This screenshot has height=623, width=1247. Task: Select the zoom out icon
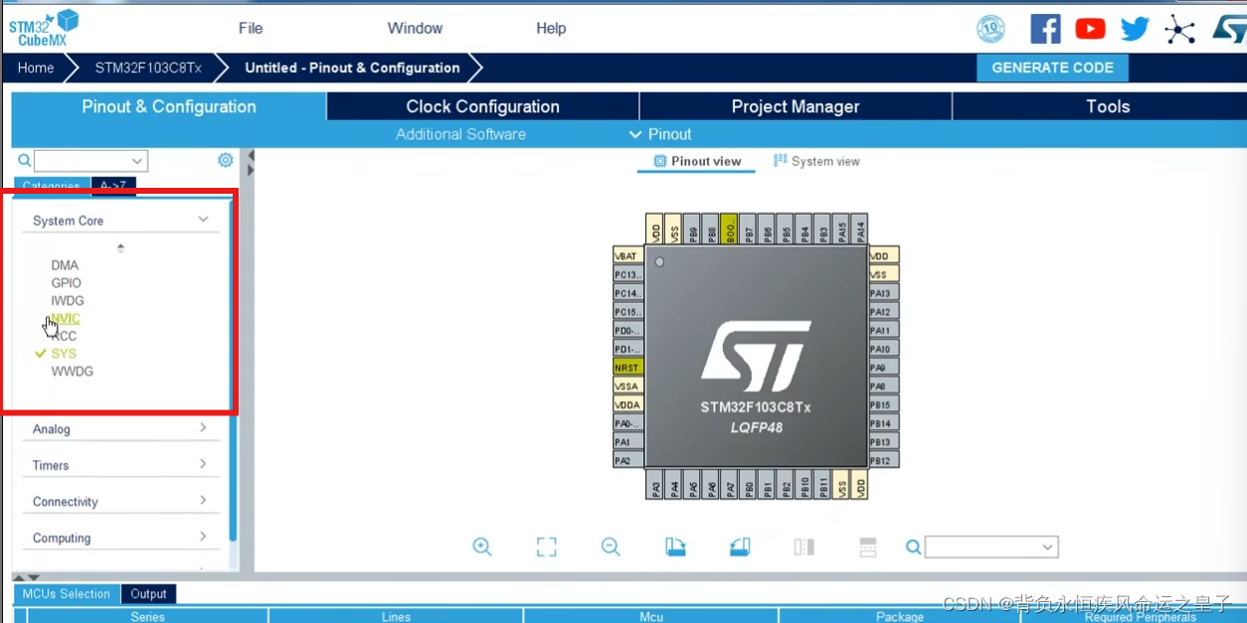pos(611,546)
